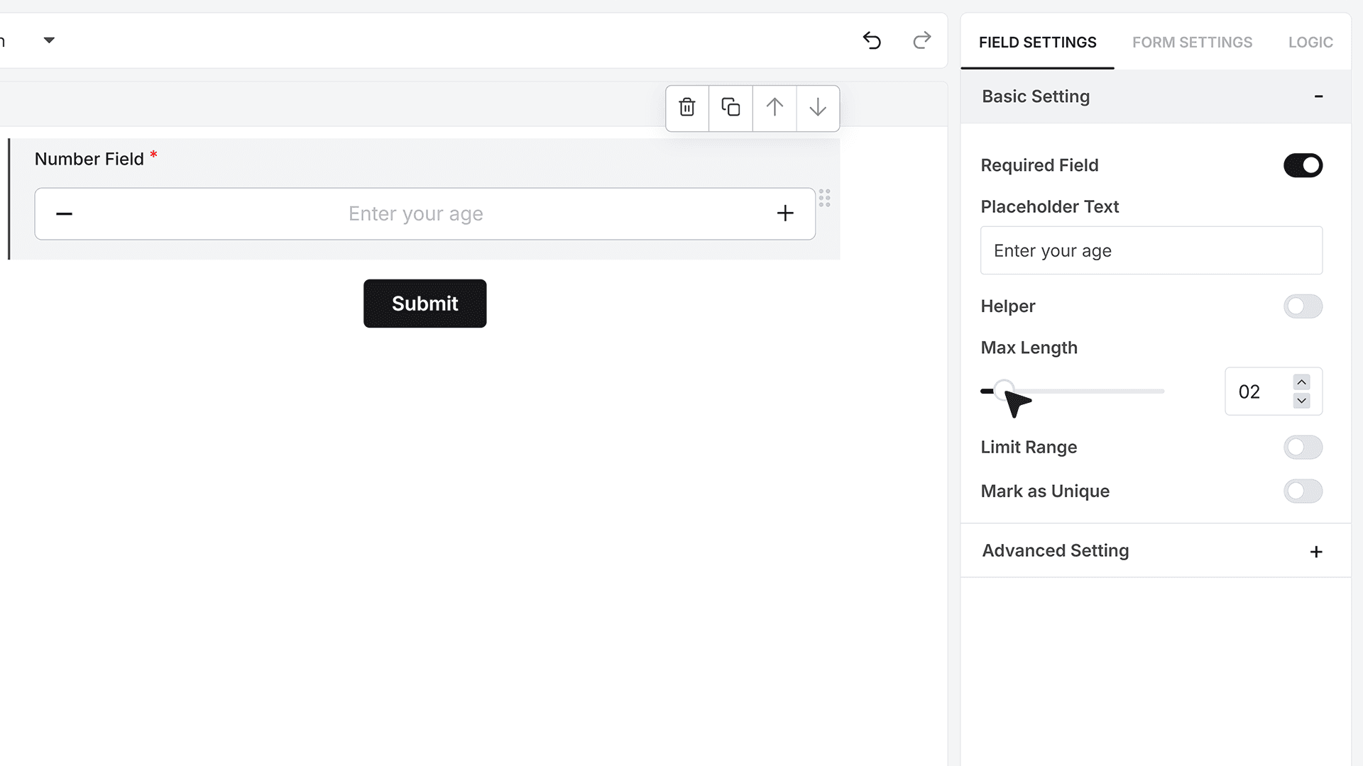
Task: Click the Submit button
Action: pyautogui.click(x=425, y=304)
